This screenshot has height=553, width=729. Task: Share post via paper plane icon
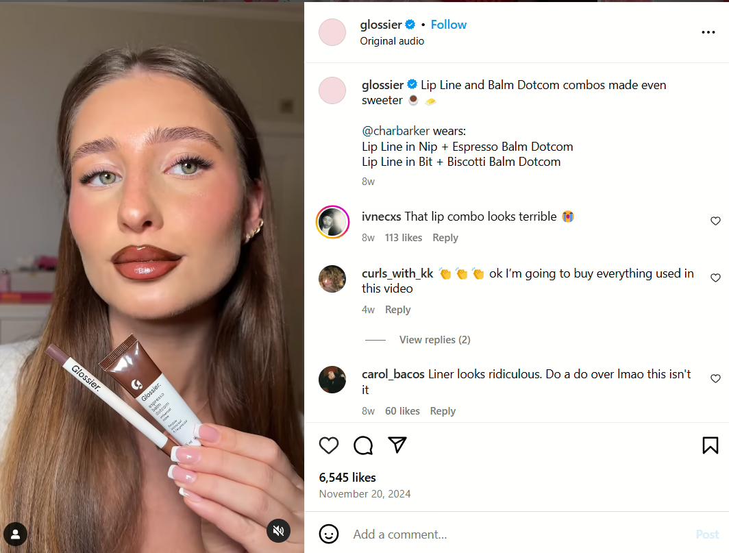[397, 445]
